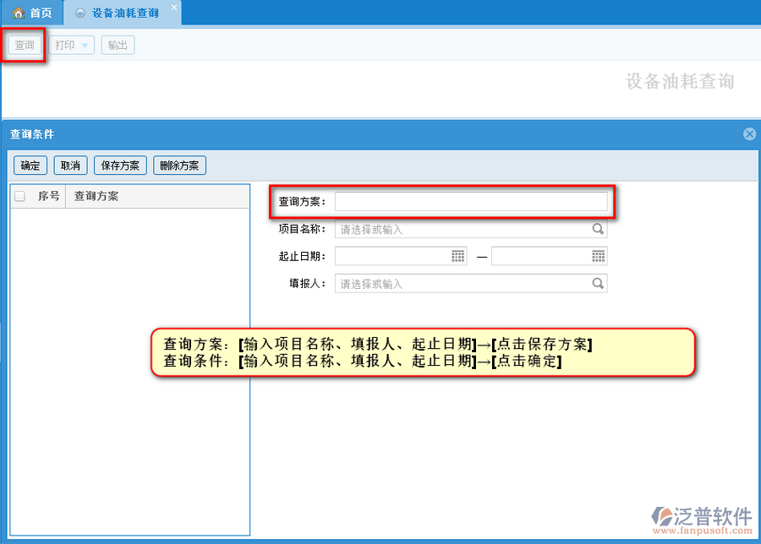This screenshot has width=761, height=544.
Task: Click the magnifier icon in 填报人 field
Action: [x=598, y=284]
